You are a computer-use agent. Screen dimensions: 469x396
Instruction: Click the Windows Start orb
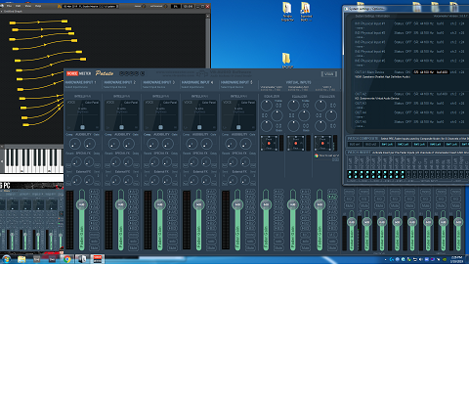click(6, 259)
